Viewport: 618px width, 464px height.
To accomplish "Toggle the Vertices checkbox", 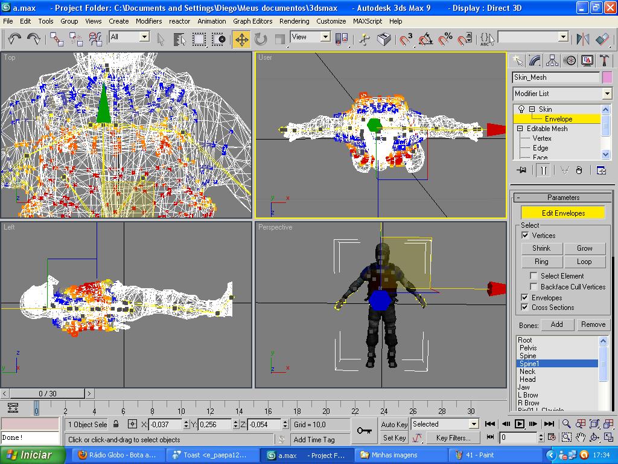I will 525,236.
